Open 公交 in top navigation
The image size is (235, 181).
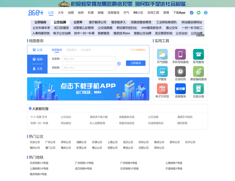[x=51, y=13]
